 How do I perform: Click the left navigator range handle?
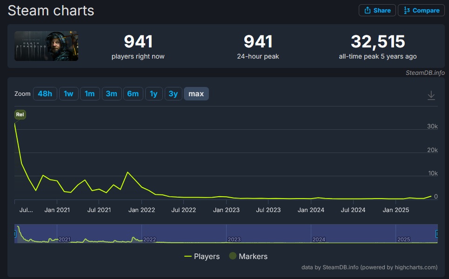pyautogui.click(x=15, y=234)
